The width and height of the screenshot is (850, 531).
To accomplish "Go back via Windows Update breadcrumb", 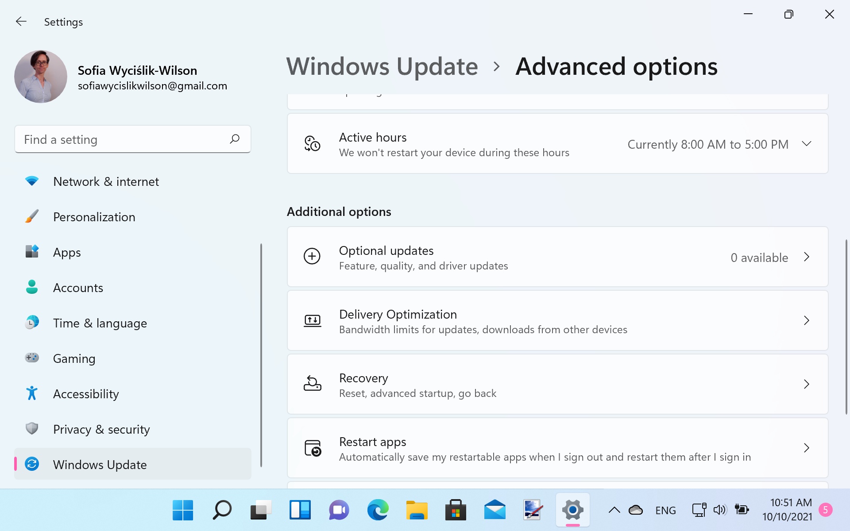I will (x=382, y=66).
